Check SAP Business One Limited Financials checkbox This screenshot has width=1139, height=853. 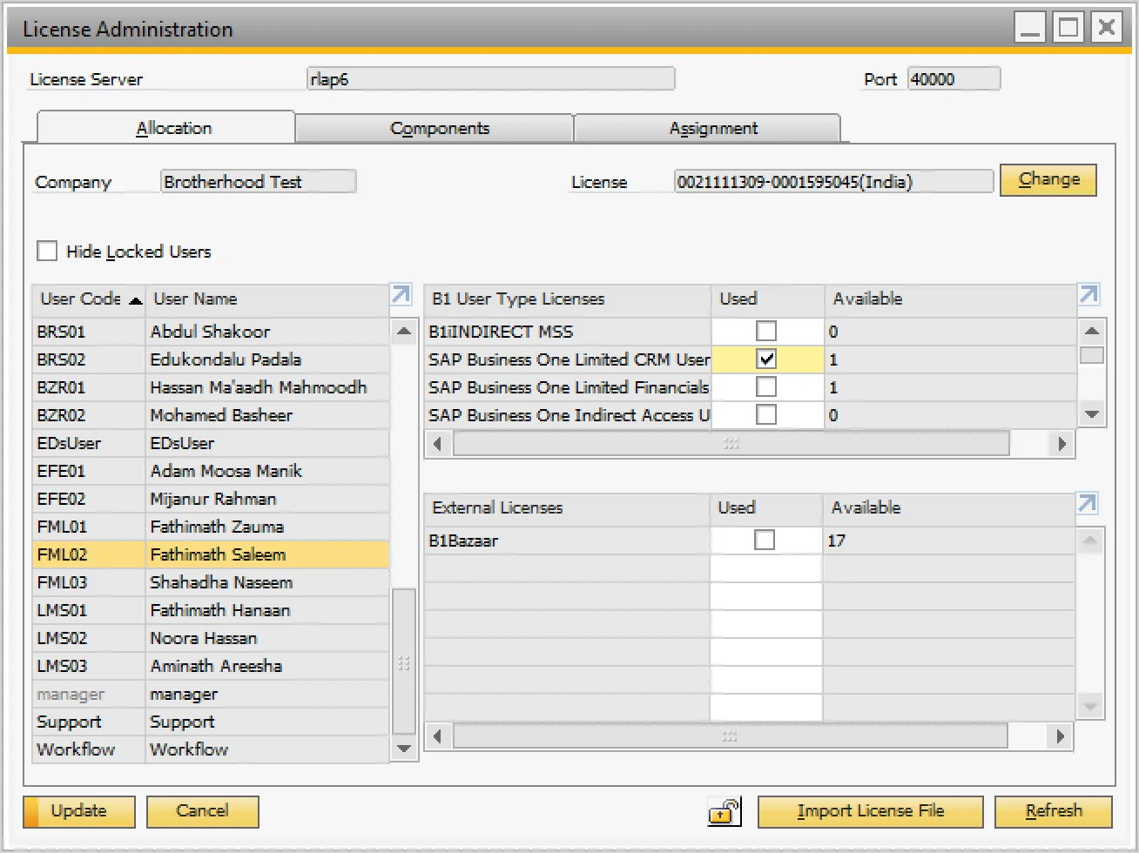(766, 387)
